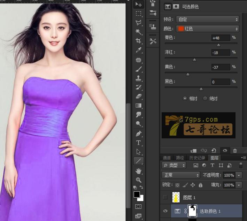The height and width of the screenshot is (221, 247).
Task: Select the Pen tool
Action: point(138,134)
